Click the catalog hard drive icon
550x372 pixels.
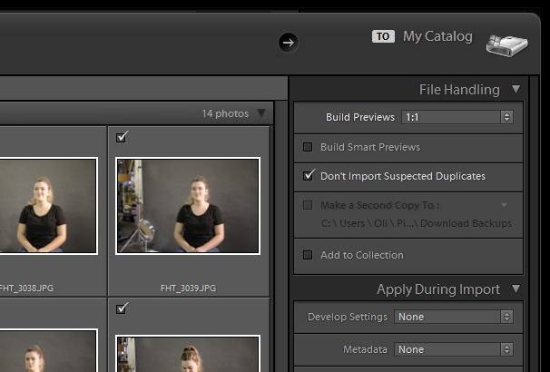506,44
